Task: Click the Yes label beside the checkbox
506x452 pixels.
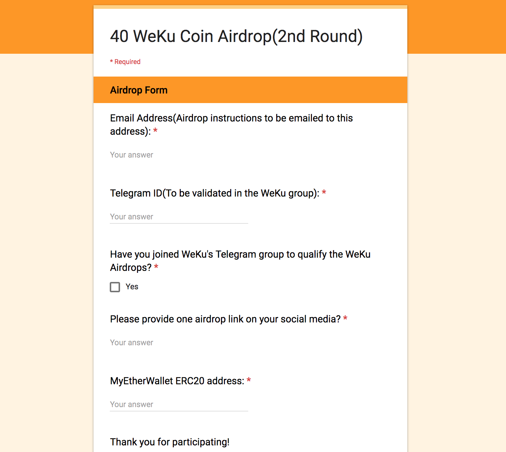Action: (x=132, y=287)
